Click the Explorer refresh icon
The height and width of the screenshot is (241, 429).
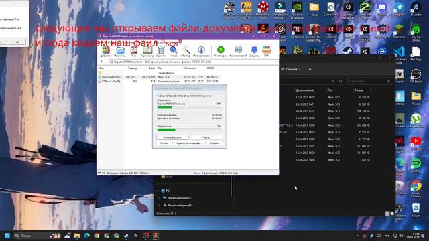(x=341, y=81)
